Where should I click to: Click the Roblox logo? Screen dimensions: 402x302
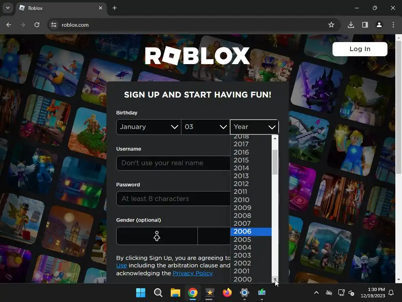[197, 56]
